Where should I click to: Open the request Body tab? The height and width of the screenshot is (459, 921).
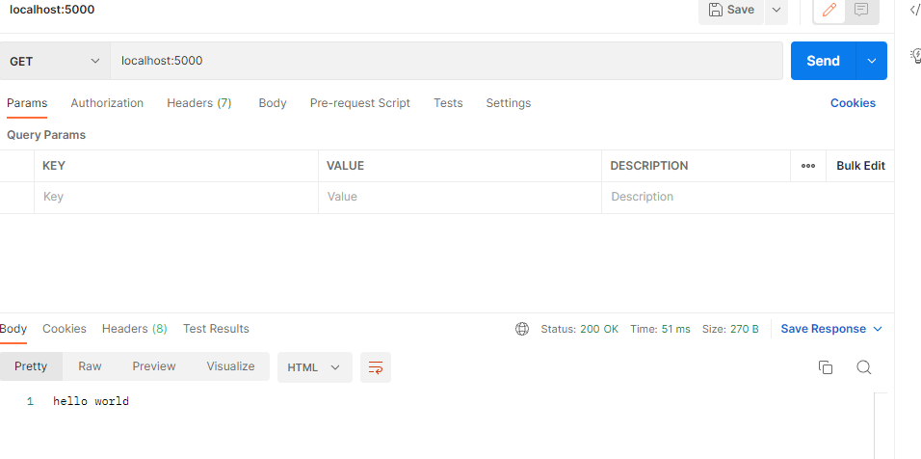click(x=273, y=103)
